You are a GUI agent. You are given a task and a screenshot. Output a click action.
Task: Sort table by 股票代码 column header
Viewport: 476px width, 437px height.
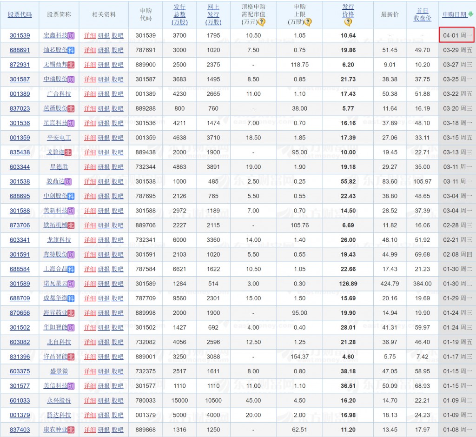click(x=20, y=14)
